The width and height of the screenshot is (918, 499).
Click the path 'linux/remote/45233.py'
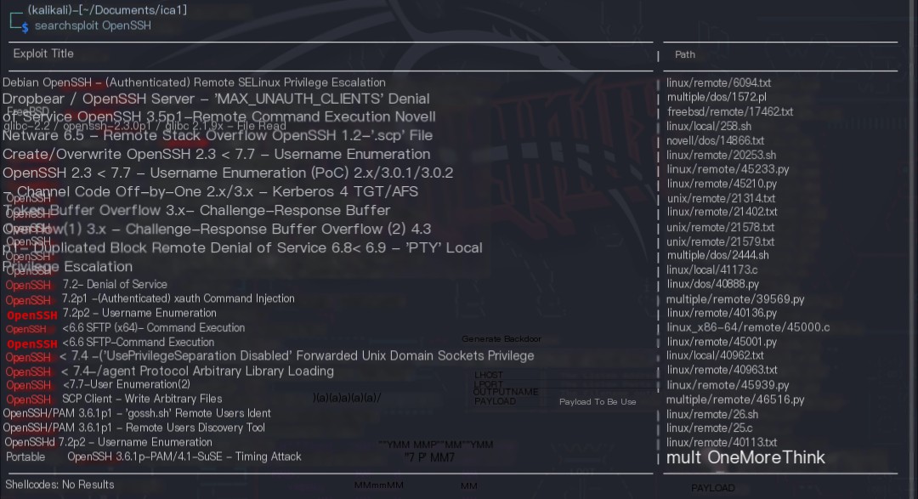click(x=728, y=169)
